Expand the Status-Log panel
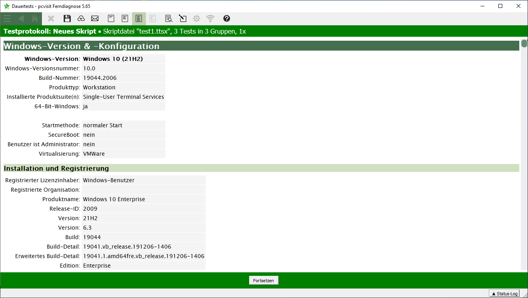This screenshot has height=298, width=528. pyautogui.click(x=505, y=294)
